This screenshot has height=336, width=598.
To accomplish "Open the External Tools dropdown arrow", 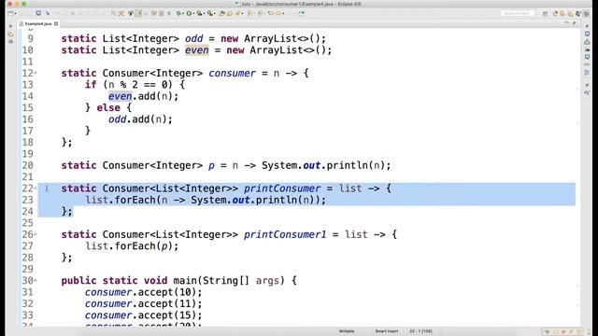I will (215, 13).
